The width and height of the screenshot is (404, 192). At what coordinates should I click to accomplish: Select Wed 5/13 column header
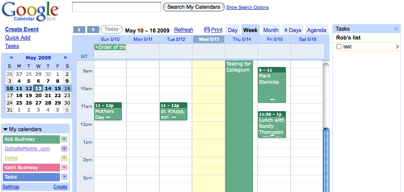click(x=209, y=40)
